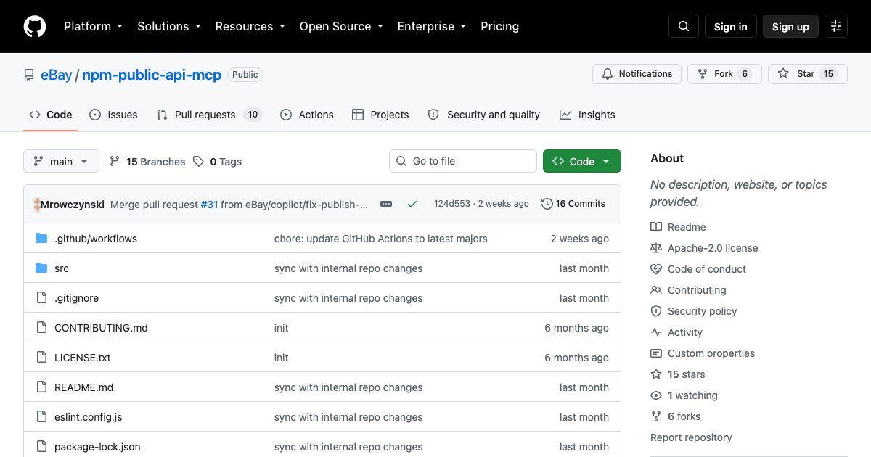Switch to the Issues tab
This screenshot has width=871, height=457.
(x=113, y=115)
